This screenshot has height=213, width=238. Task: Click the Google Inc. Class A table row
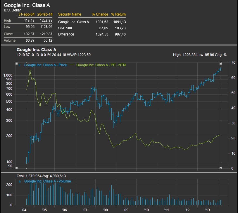tap(73, 22)
